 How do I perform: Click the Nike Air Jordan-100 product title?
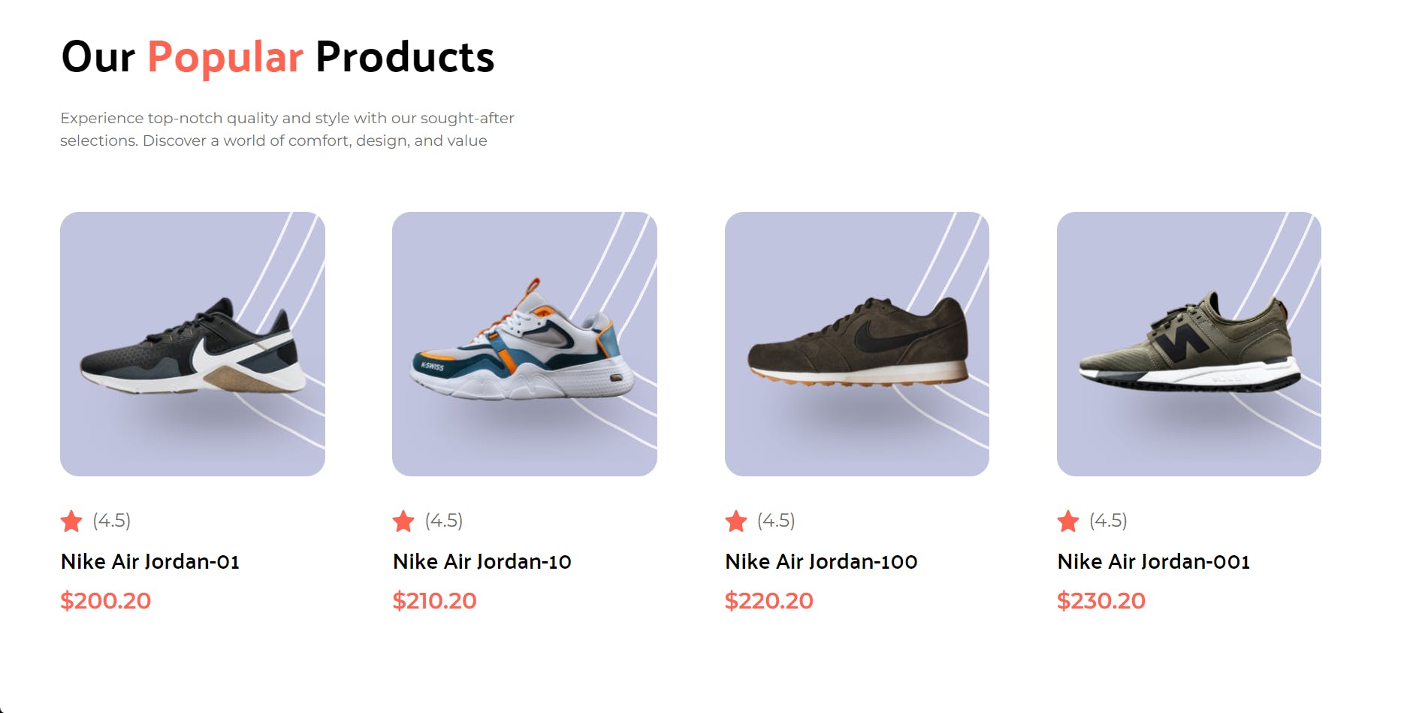[x=821, y=561]
